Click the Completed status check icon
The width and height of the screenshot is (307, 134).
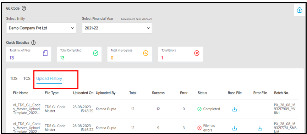[199, 109]
